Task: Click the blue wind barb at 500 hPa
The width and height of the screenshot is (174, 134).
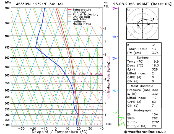Action: (116, 58)
